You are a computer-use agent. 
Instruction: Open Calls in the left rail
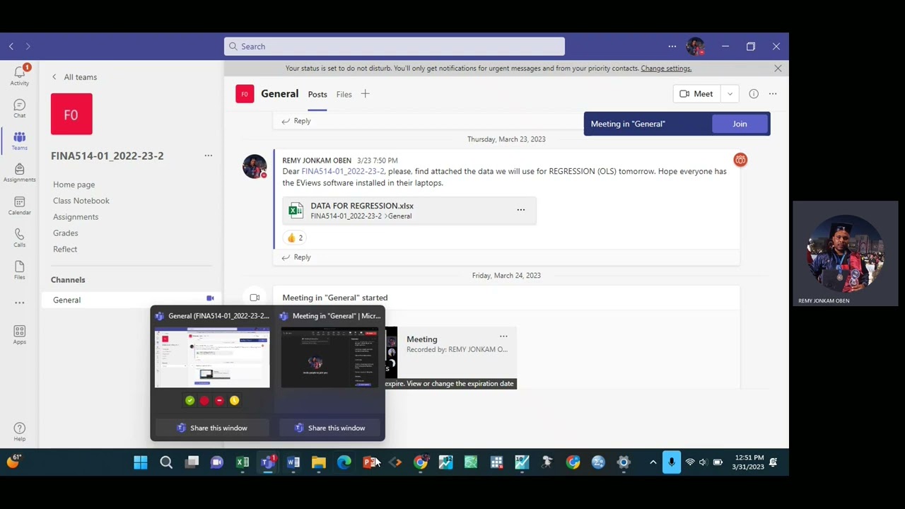point(19,238)
